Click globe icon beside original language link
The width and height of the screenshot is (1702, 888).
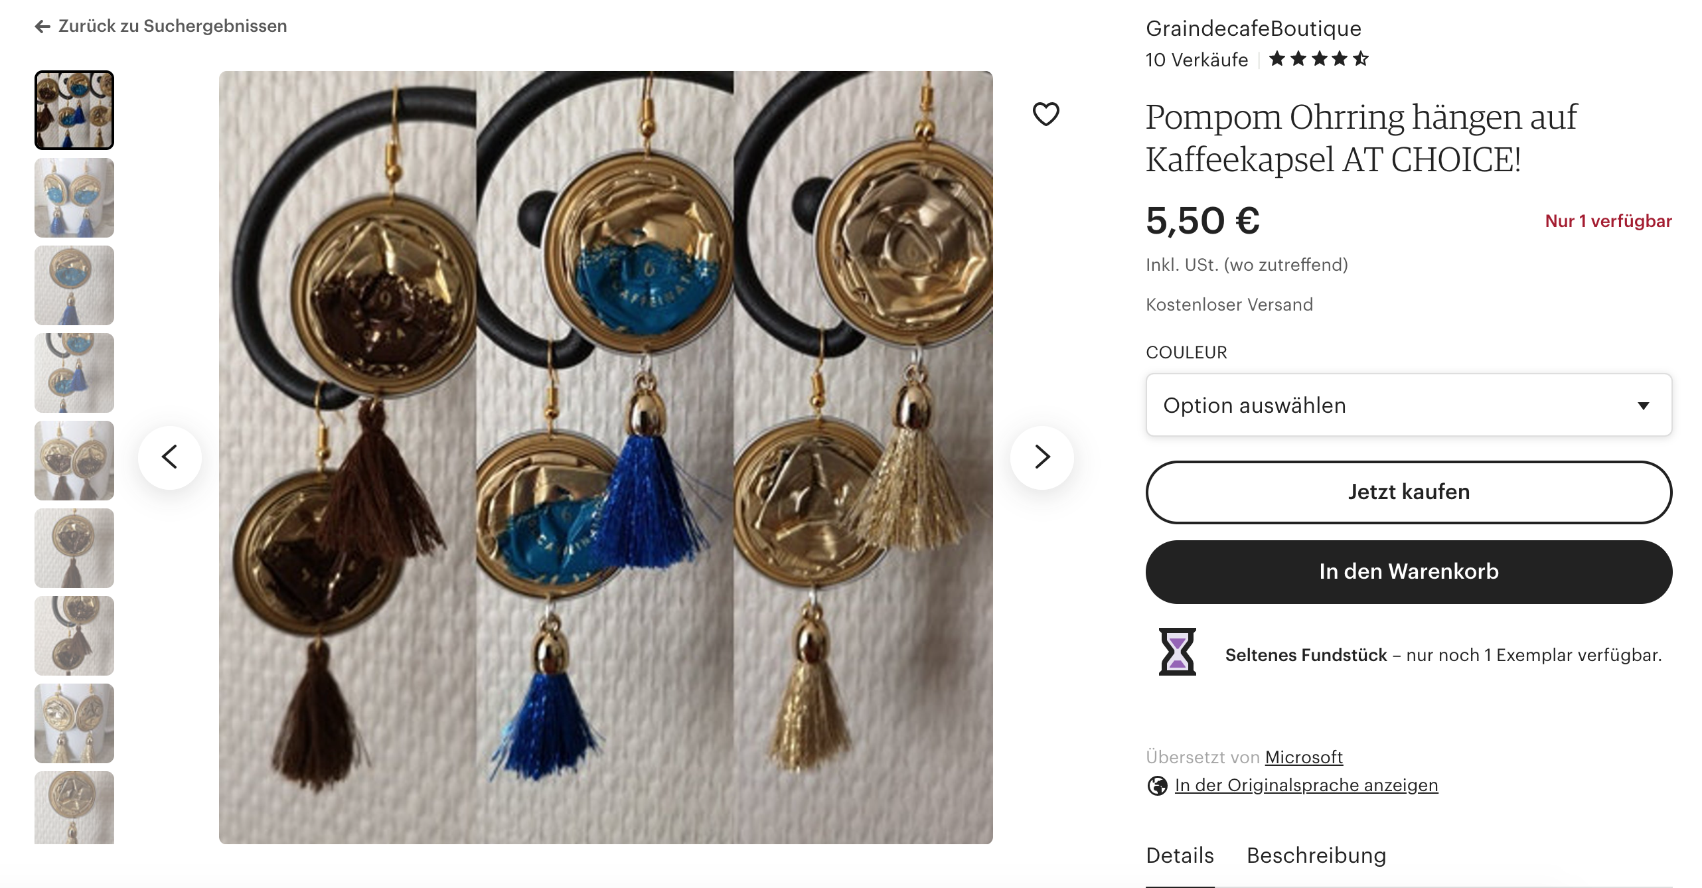click(x=1157, y=786)
